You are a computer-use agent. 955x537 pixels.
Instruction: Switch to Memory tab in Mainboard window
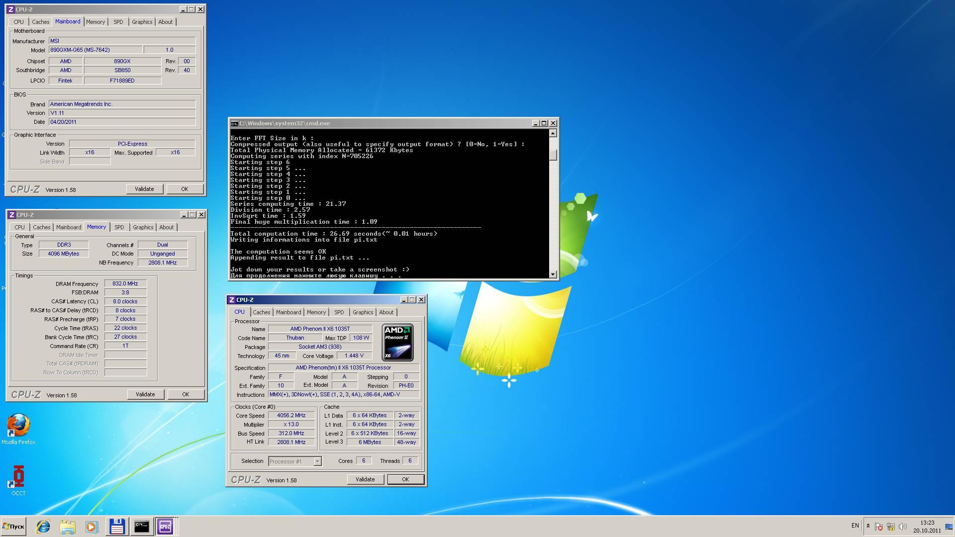95,22
